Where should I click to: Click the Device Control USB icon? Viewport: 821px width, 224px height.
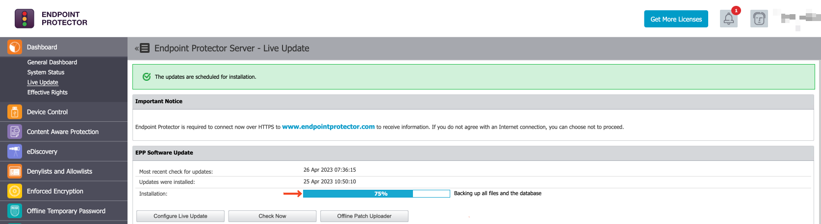[x=15, y=112]
